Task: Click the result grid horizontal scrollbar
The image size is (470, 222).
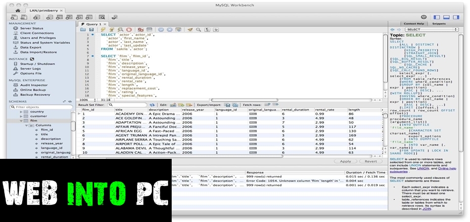Action: pyautogui.click(x=180, y=156)
